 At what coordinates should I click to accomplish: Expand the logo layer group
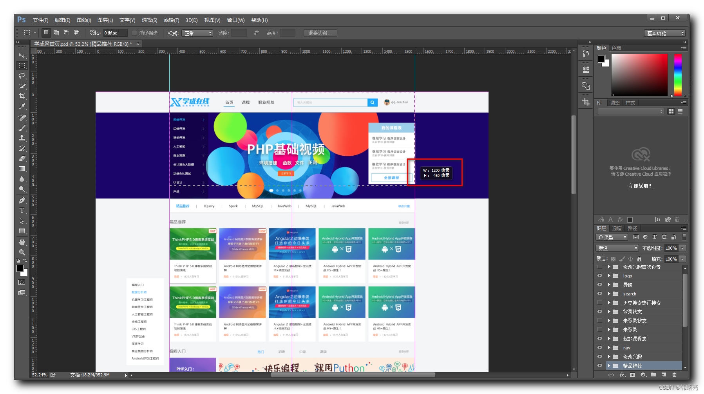tap(609, 276)
